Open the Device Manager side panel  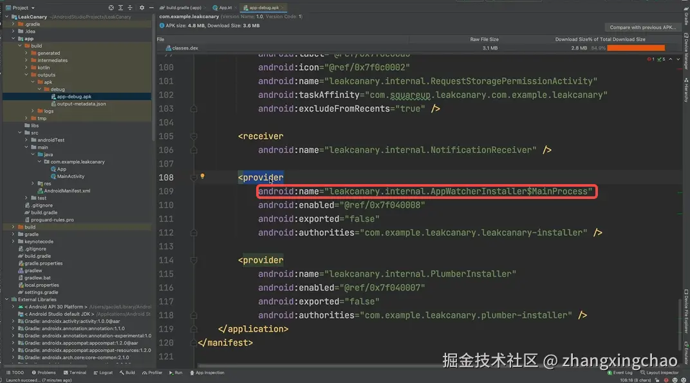686,51
